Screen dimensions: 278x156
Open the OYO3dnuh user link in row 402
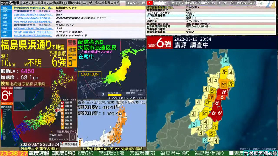coord(33,18)
